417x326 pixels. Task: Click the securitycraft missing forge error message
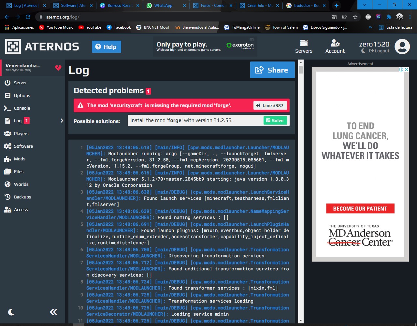coord(159,105)
